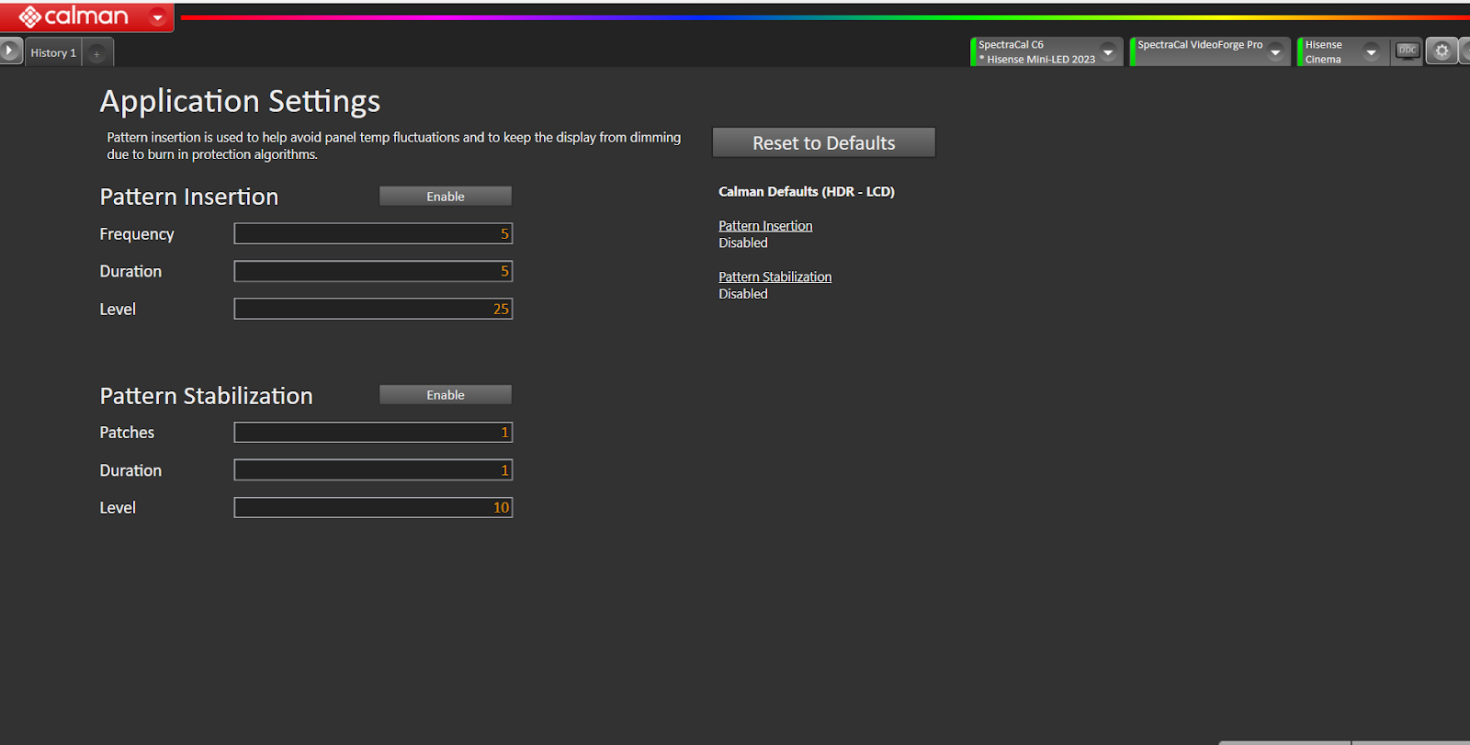Click the Pattern Stabilization Level field
Image resolution: width=1470 pixels, height=745 pixels.
pyautogui.click(x=373, y=508)
